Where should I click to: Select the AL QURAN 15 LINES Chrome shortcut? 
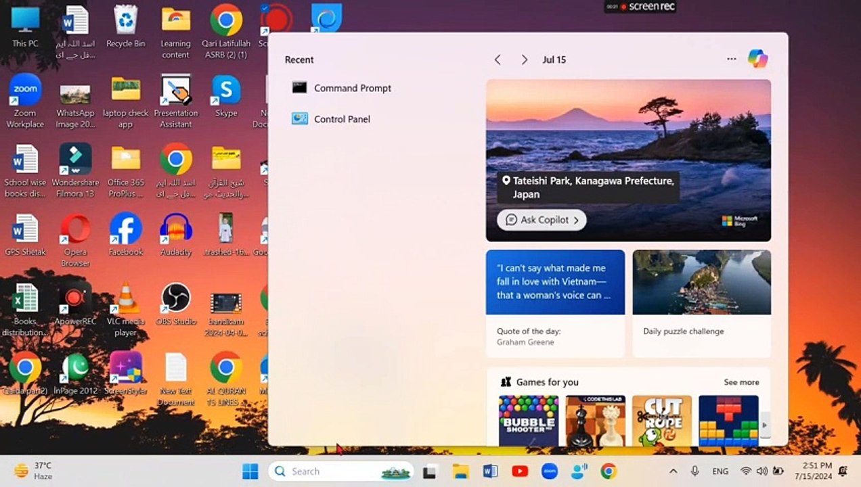click(x=226, y=379)
